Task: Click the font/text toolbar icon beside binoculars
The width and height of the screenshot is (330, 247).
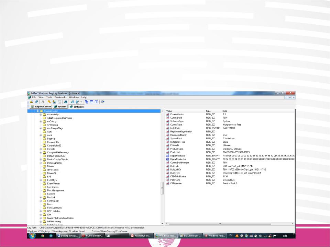Action: (x=72, y=102)
